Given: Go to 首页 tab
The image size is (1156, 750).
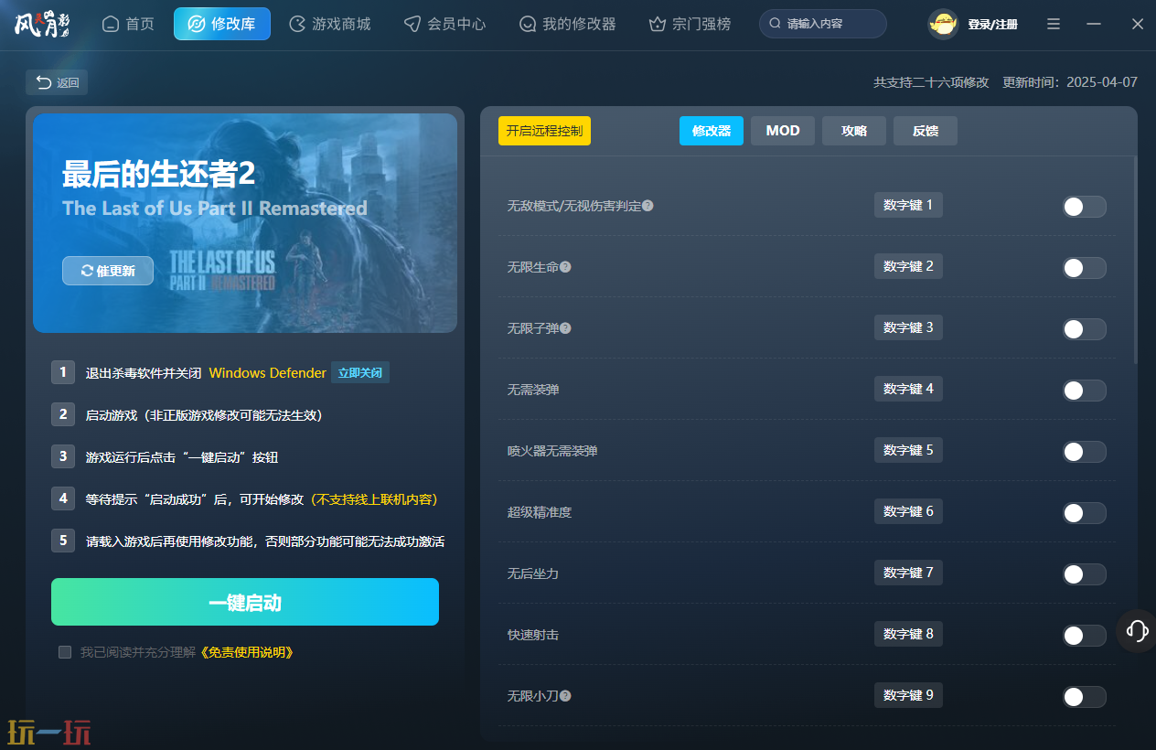Looking at the screenshot, I should (x=128, y=24).
